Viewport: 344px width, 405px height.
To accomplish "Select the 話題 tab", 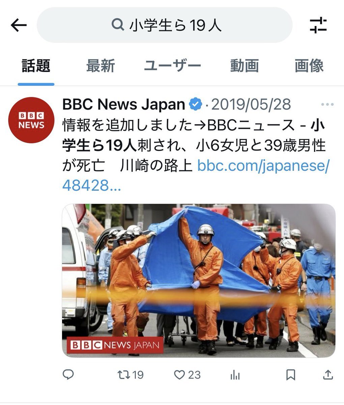I will click(36, 66).
